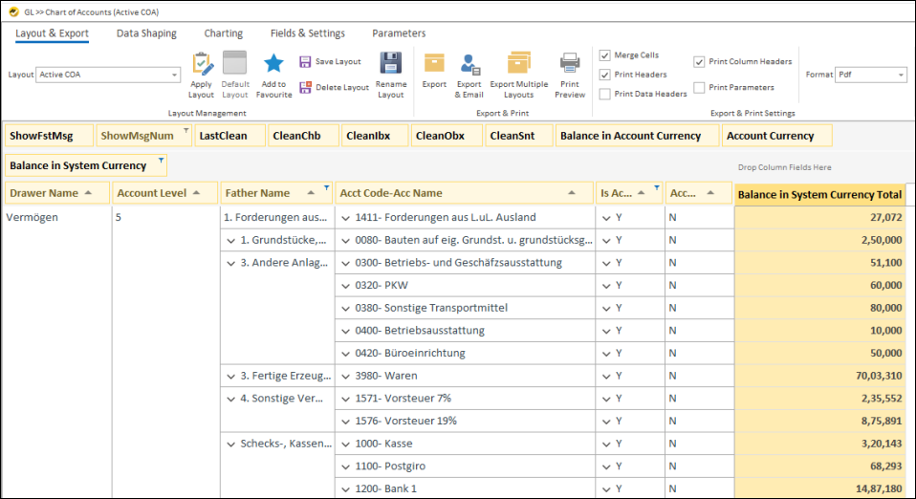Enable the Print Data Headers checkbox

pyautogui.click(x=604, y=94)
